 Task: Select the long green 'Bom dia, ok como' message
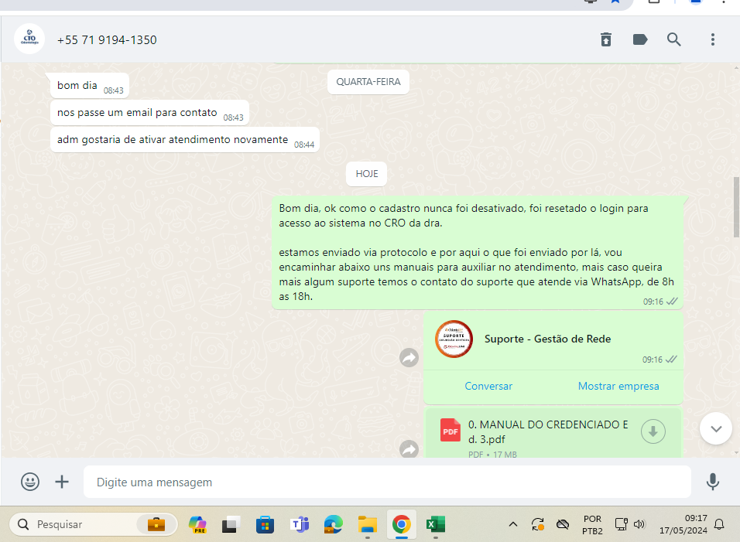[x=478, y=253]
